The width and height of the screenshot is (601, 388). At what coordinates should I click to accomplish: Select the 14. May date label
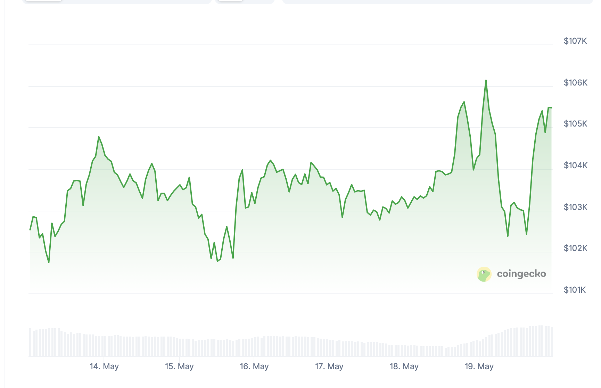[x=104, y=366]
